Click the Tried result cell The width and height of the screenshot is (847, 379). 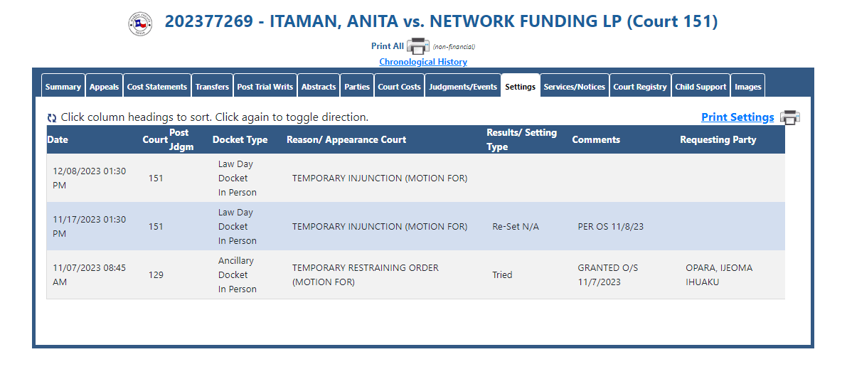pyautogui.click(x=502, y=274)
